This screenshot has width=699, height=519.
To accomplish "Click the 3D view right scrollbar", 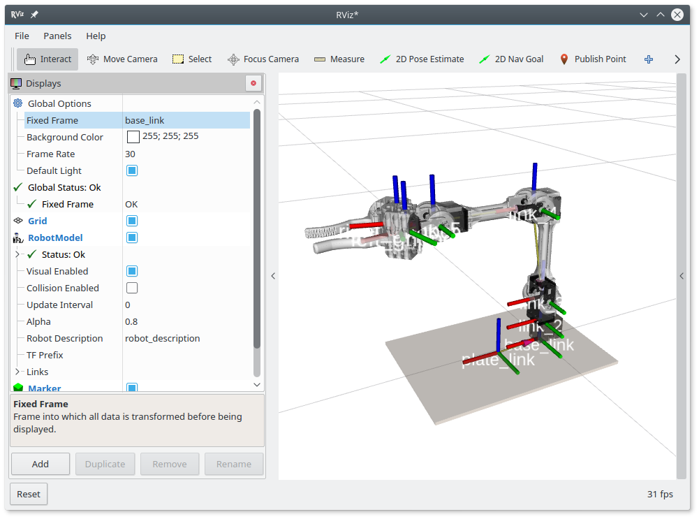I will [x=681, y=276].
